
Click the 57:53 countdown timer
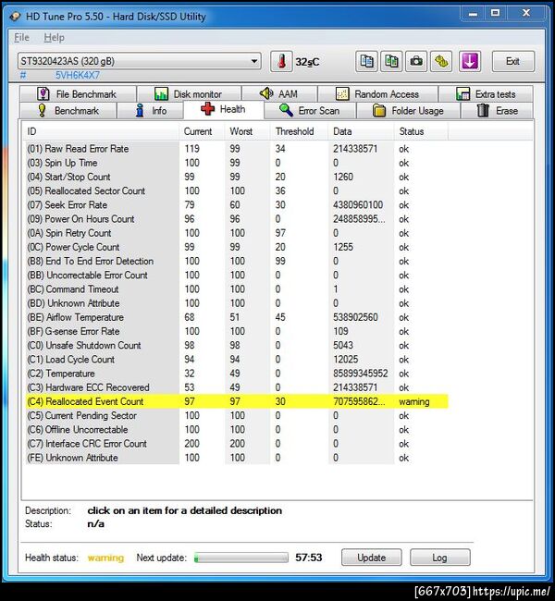pyautogui.click(x=309, y=558)
